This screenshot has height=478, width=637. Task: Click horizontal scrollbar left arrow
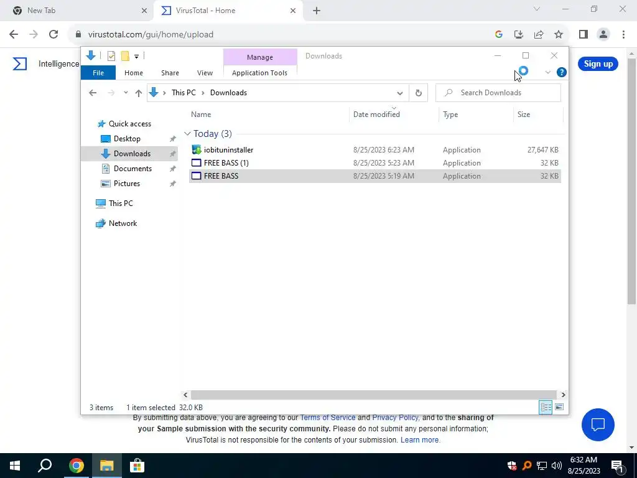185,395
